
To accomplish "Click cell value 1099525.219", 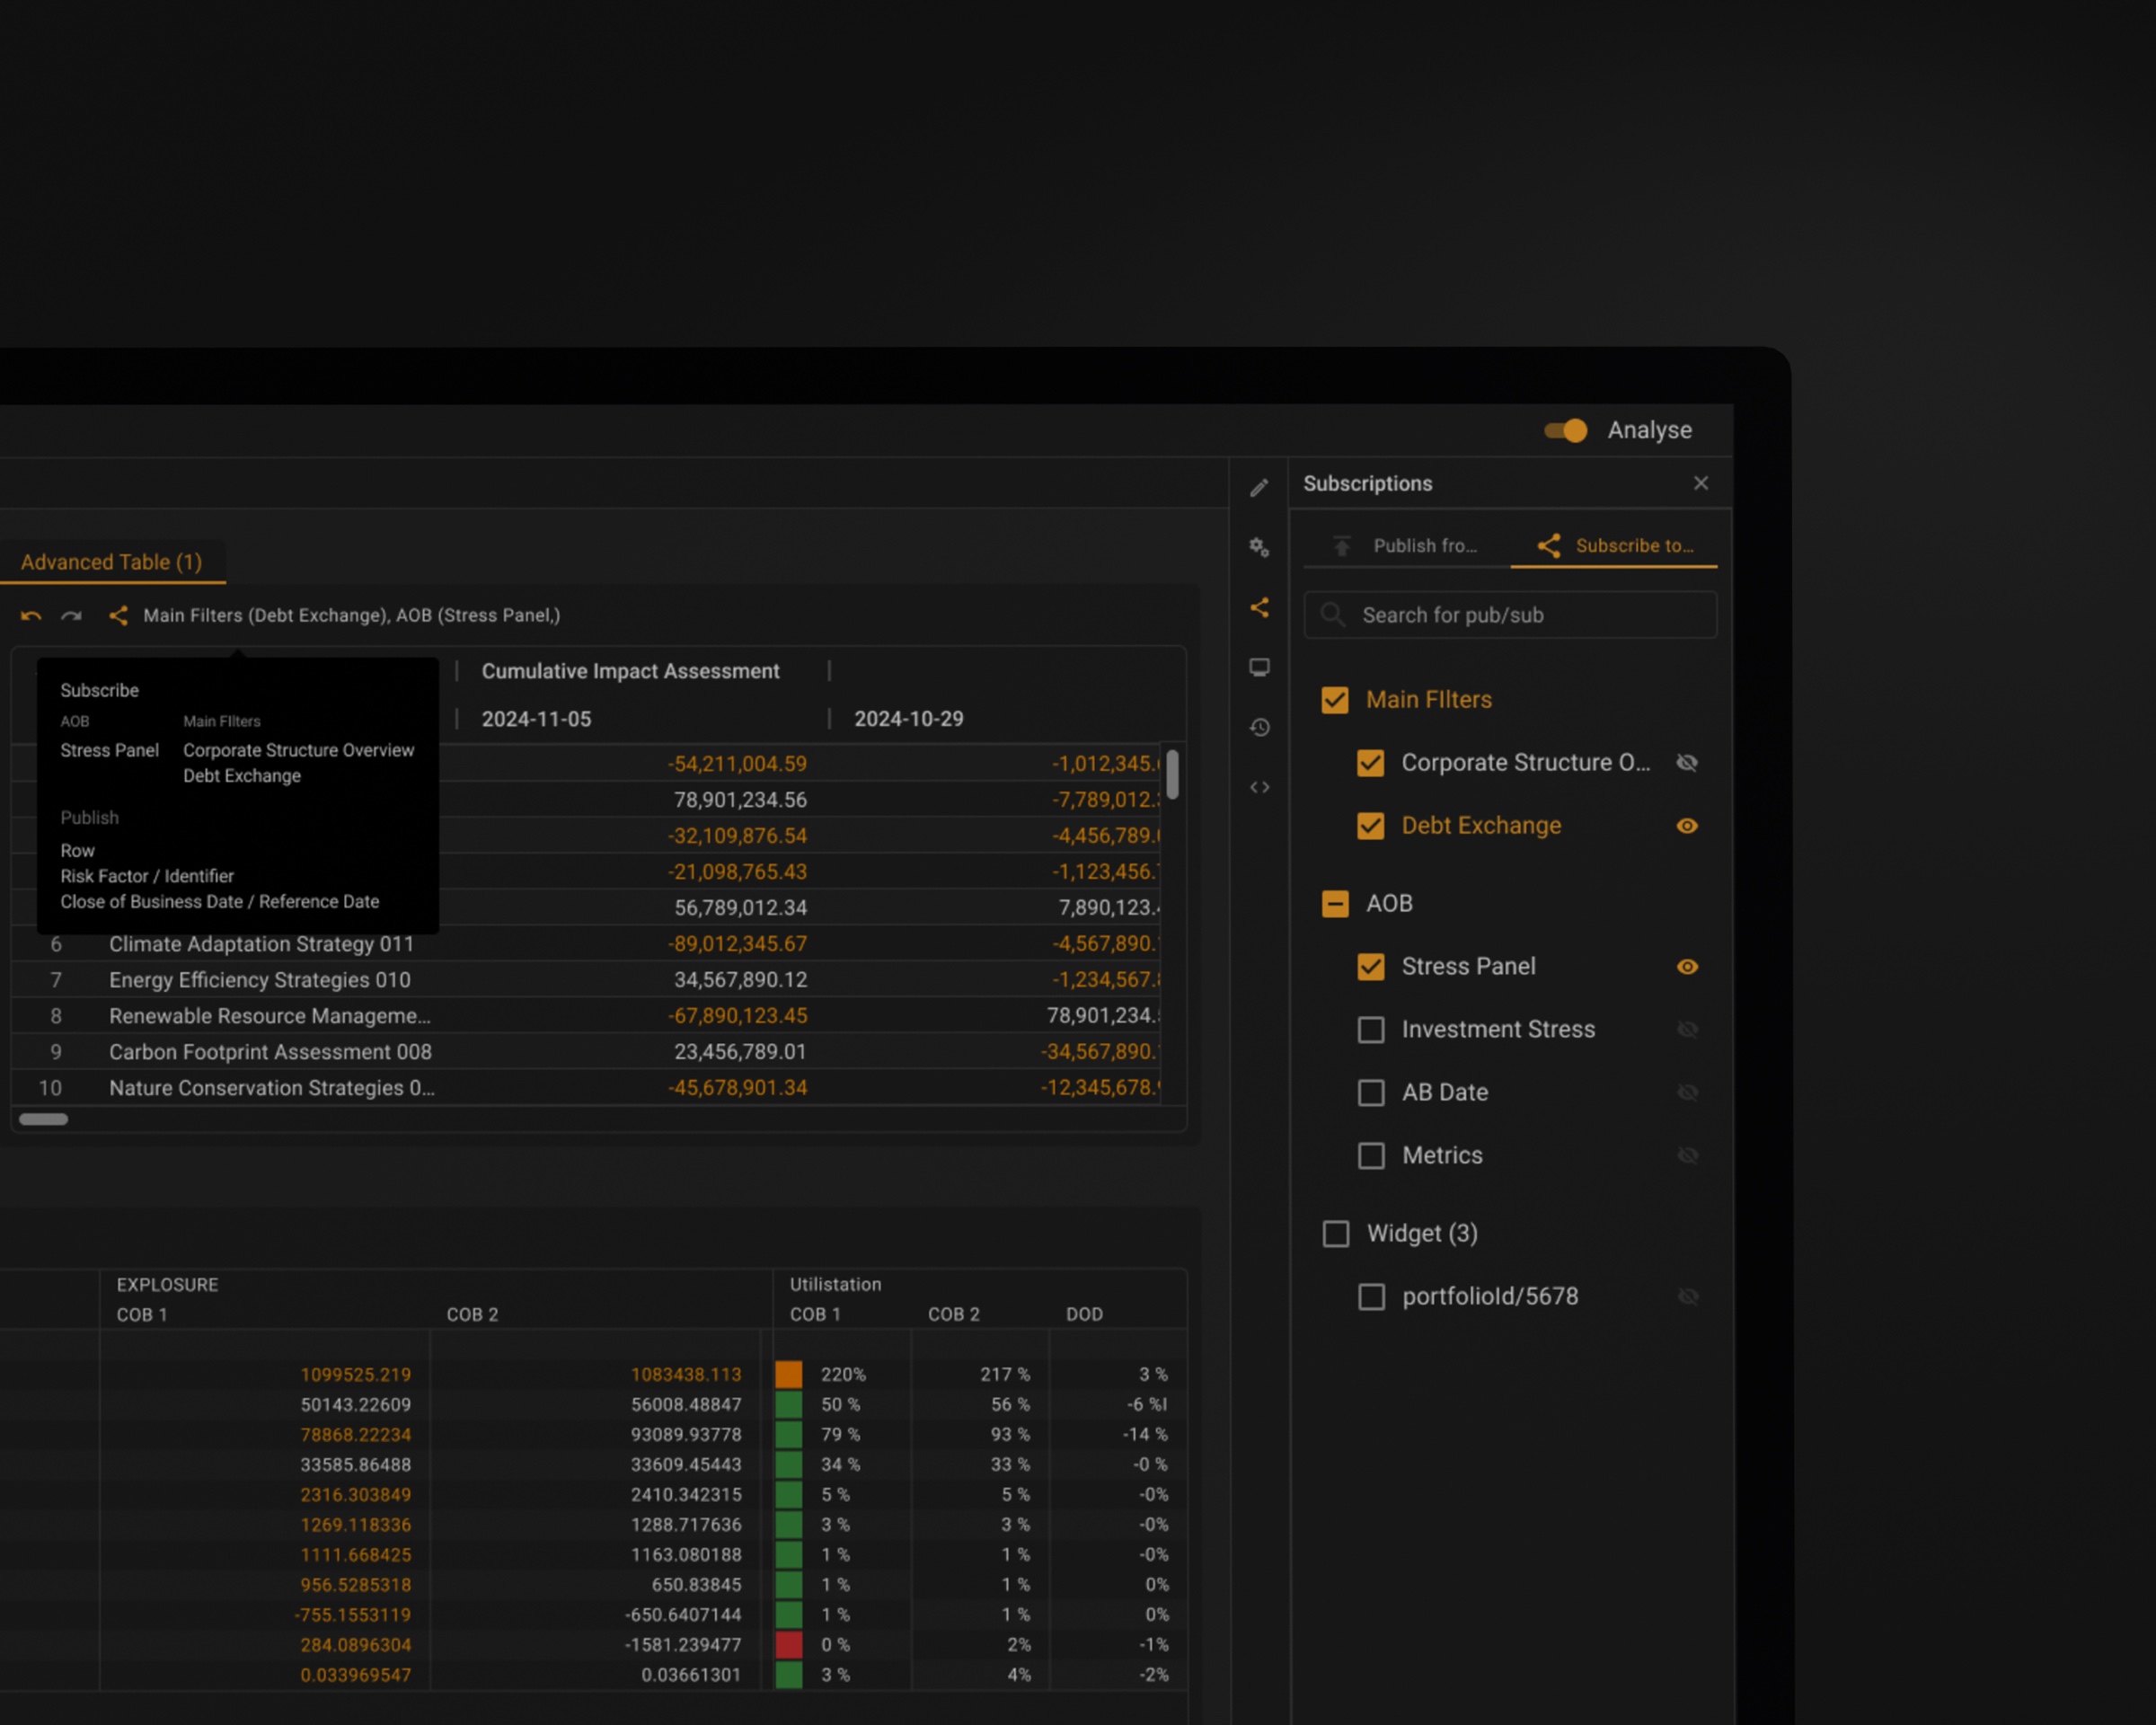I will pos(355,1375).
